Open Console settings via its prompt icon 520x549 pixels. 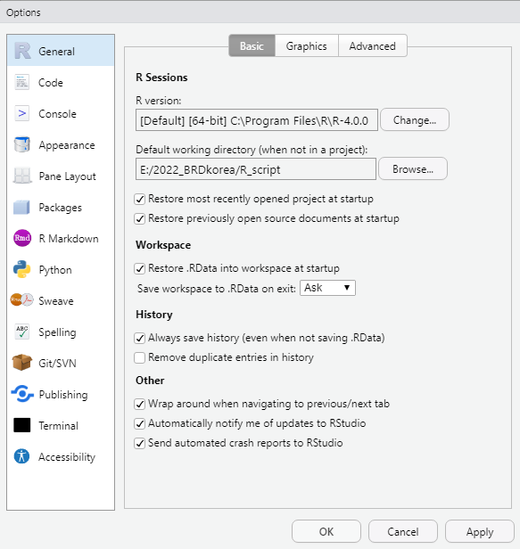[21, 113]
